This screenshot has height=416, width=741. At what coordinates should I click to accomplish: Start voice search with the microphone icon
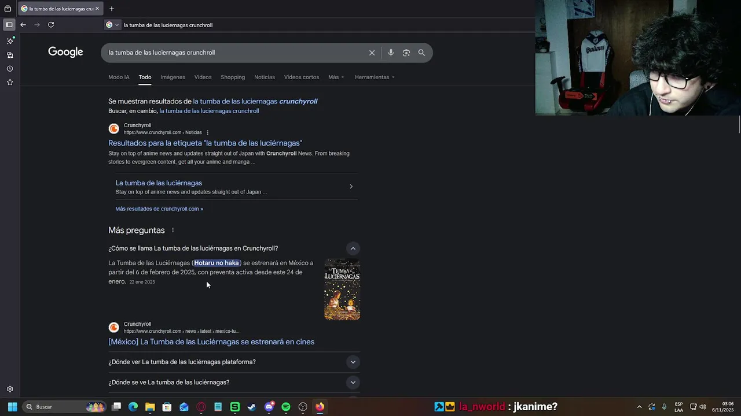391,53
